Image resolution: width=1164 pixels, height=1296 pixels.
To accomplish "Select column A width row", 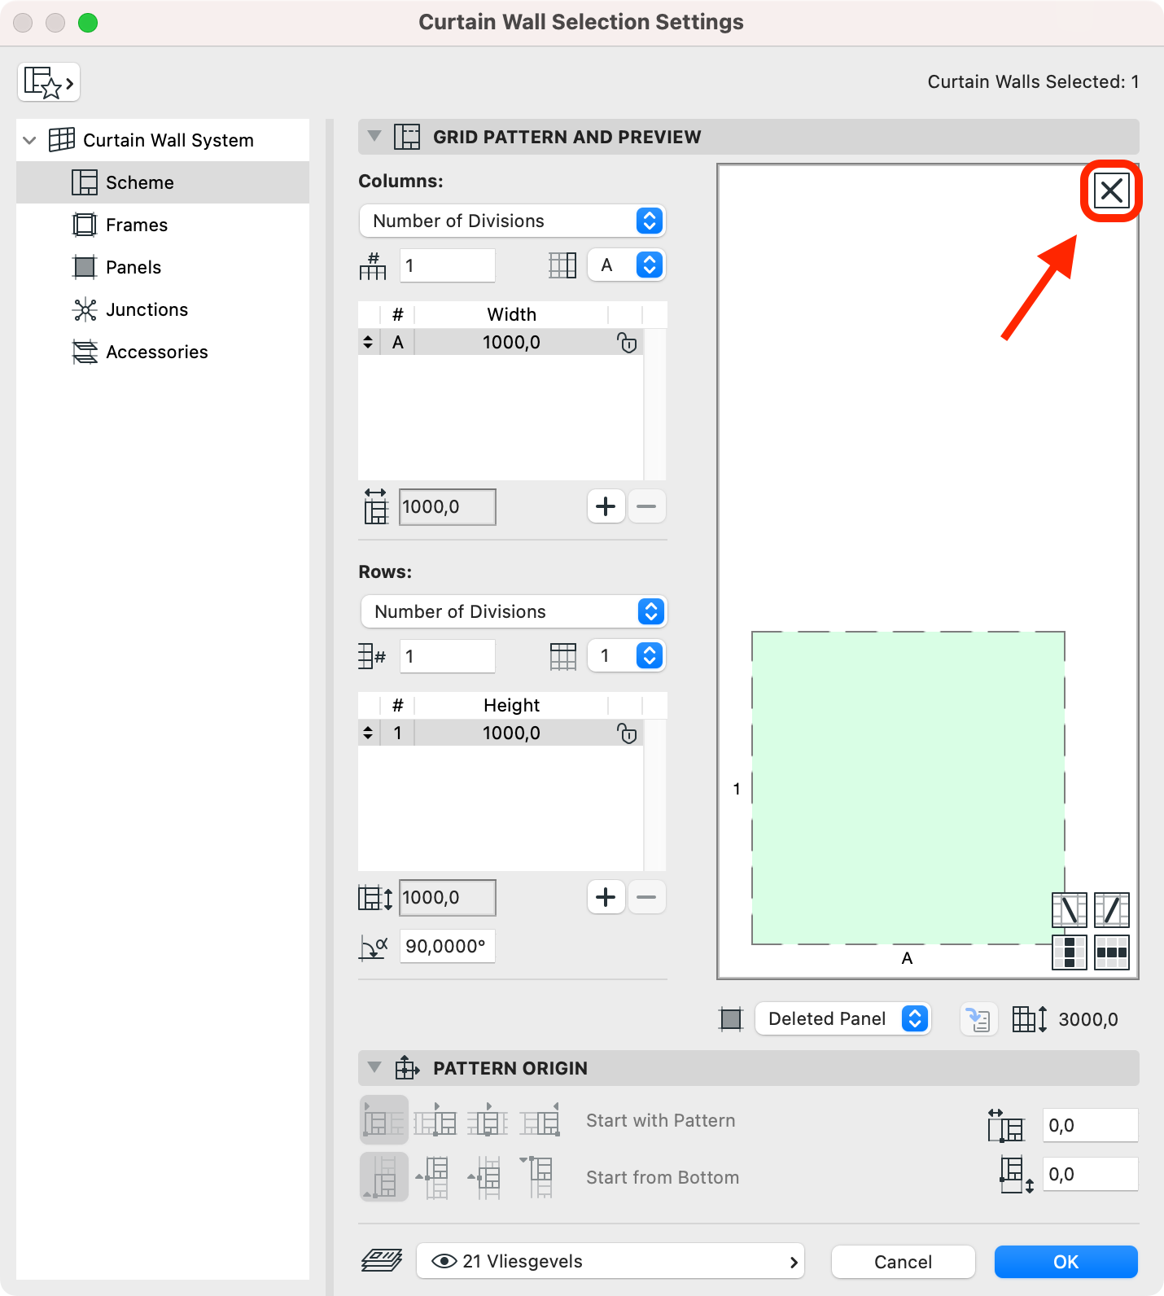I will tap(501, 342).
